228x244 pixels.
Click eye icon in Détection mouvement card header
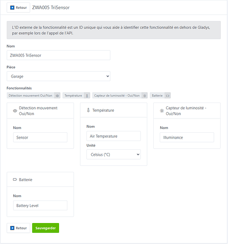(x=15, y=111)
